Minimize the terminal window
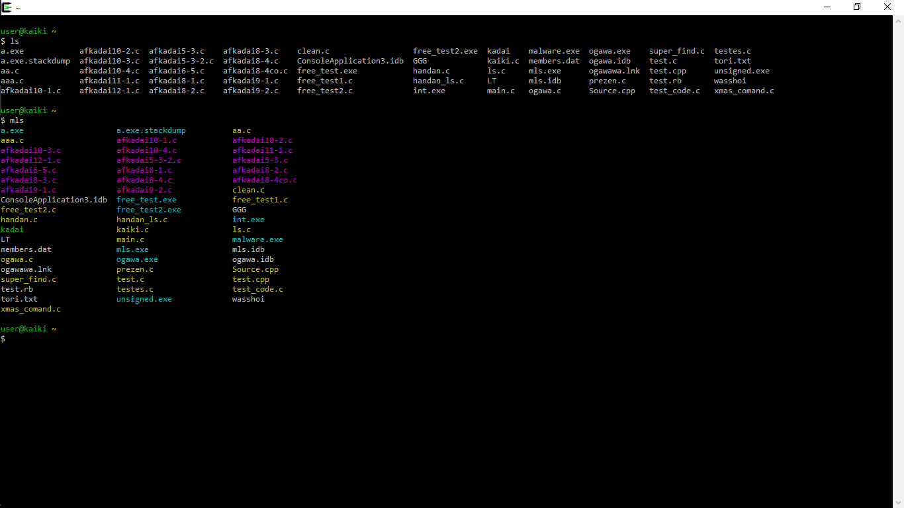The height and width of the screenshot is (508, 904). click(x=827, y=7)
